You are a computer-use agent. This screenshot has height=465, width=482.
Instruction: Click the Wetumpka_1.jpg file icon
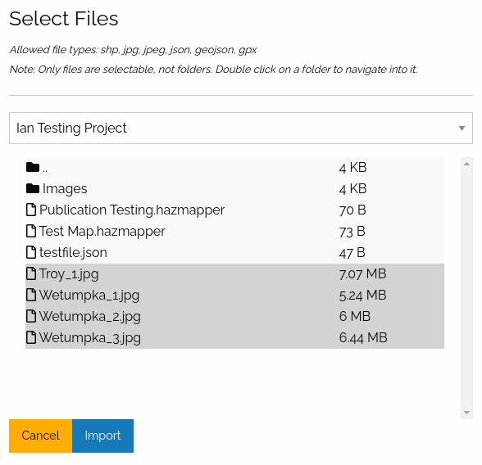[x=31, y=295]
